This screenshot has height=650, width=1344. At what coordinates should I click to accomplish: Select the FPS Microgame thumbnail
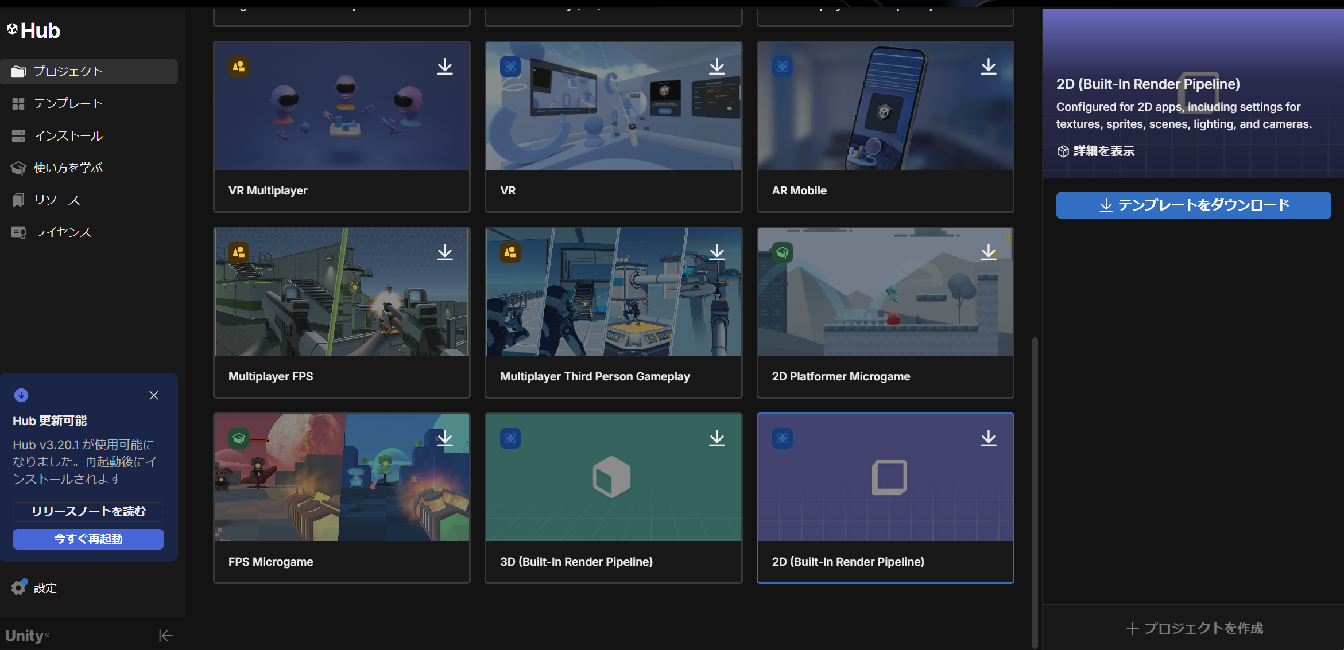pyautogui.click(x=342, y=478)
